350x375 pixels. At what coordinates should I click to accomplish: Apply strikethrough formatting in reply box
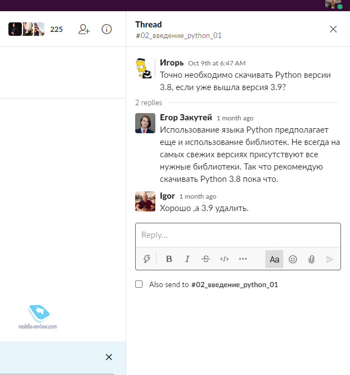[x=206, y=259]
